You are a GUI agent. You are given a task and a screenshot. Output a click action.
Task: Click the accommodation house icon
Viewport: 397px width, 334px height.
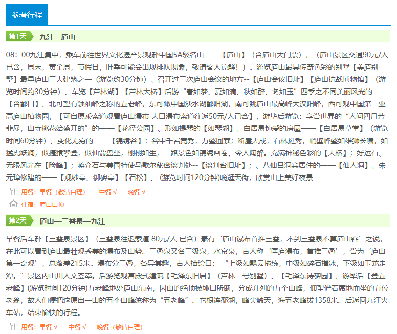click(x=13, y=204)
